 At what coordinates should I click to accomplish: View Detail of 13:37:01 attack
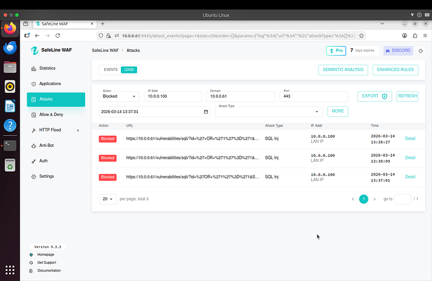(410, 177)
